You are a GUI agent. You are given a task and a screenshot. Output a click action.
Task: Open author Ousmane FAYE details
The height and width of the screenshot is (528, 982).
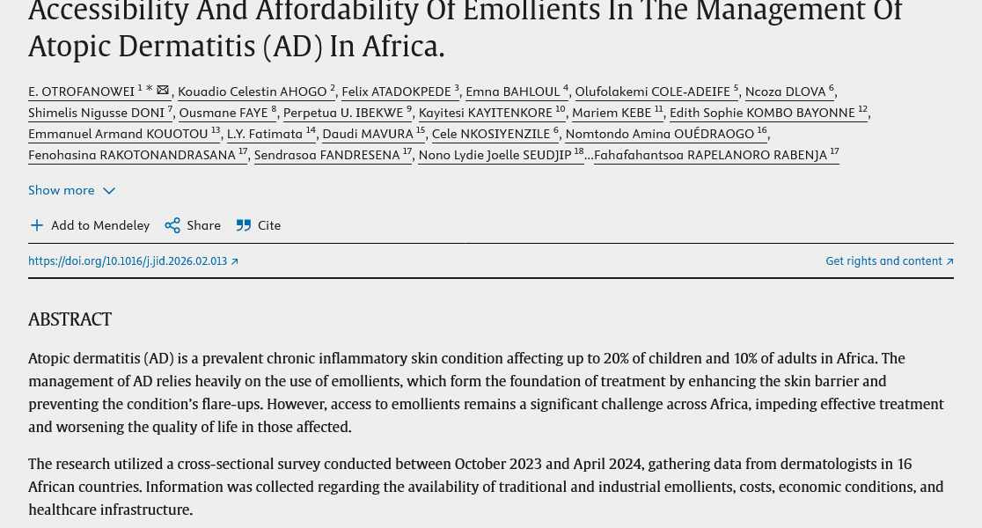pyautogui.click(x=224, y=113)
